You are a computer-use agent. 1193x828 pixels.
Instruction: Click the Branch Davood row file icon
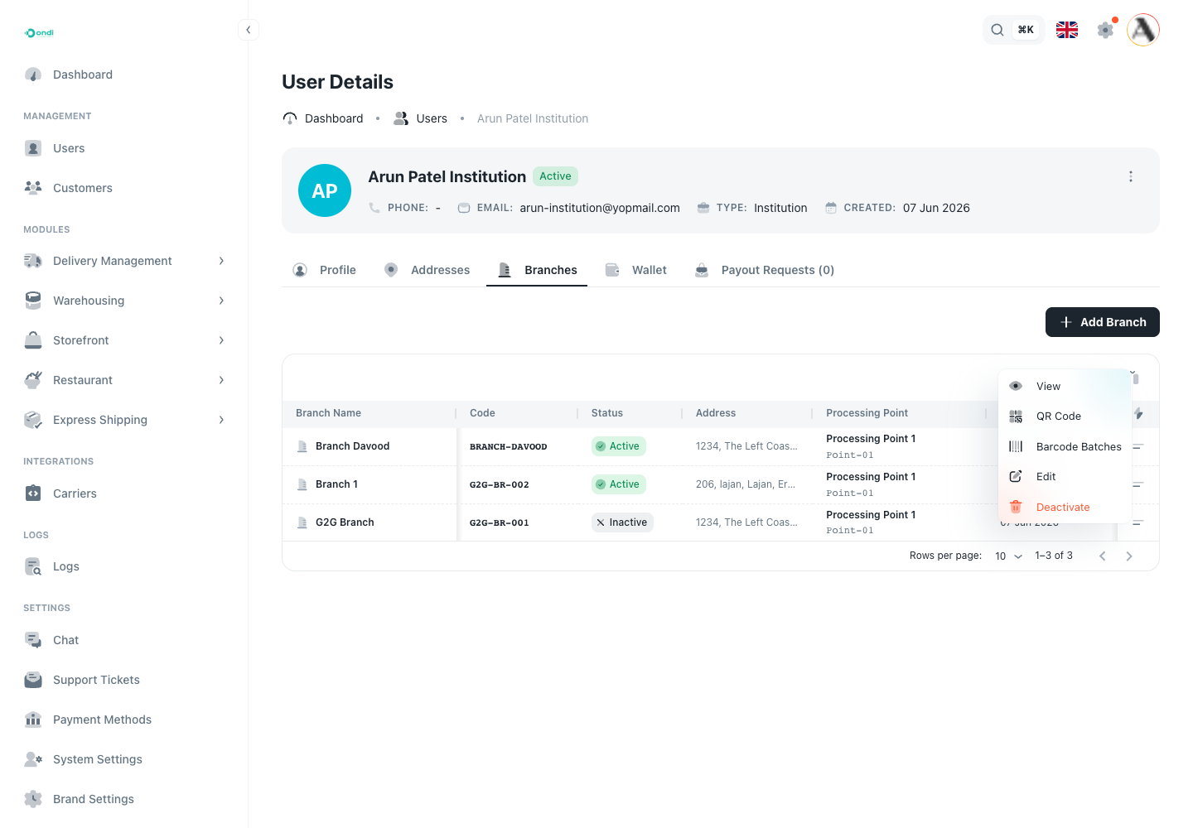tap(302, 446)
